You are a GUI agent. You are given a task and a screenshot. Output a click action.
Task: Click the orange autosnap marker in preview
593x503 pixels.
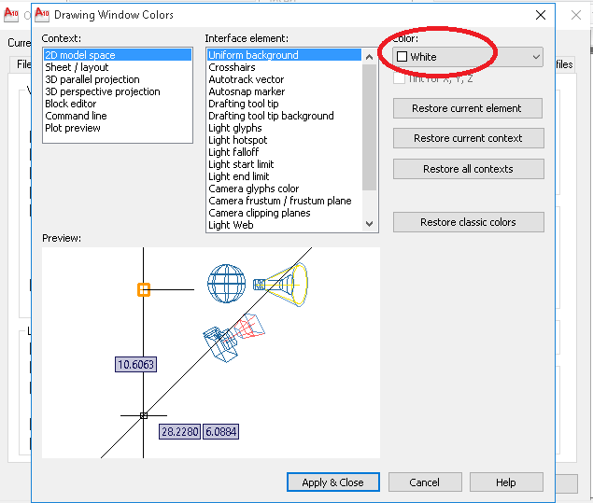coord(144,290)
